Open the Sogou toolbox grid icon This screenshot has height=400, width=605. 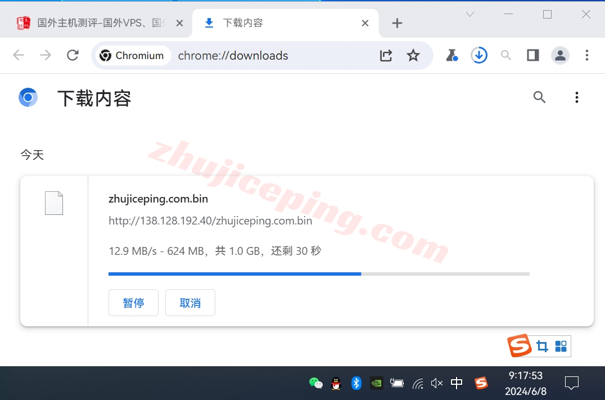(561, 347)
